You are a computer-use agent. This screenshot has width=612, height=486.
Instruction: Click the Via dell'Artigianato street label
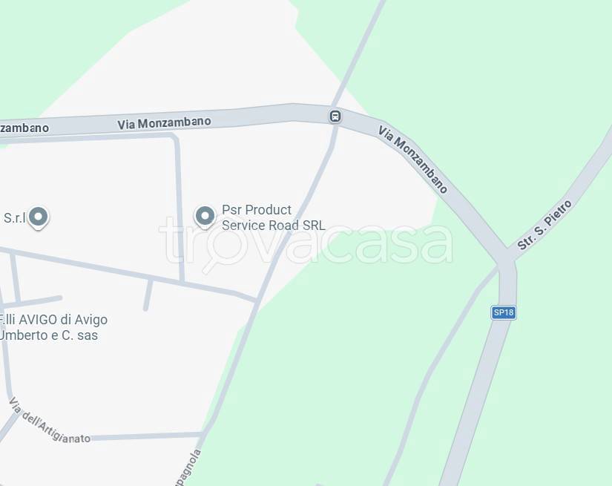click(50, 422)
